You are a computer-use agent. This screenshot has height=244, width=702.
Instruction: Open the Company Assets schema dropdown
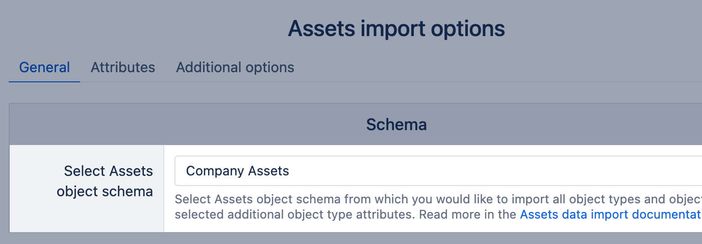(x=438, y=171)
